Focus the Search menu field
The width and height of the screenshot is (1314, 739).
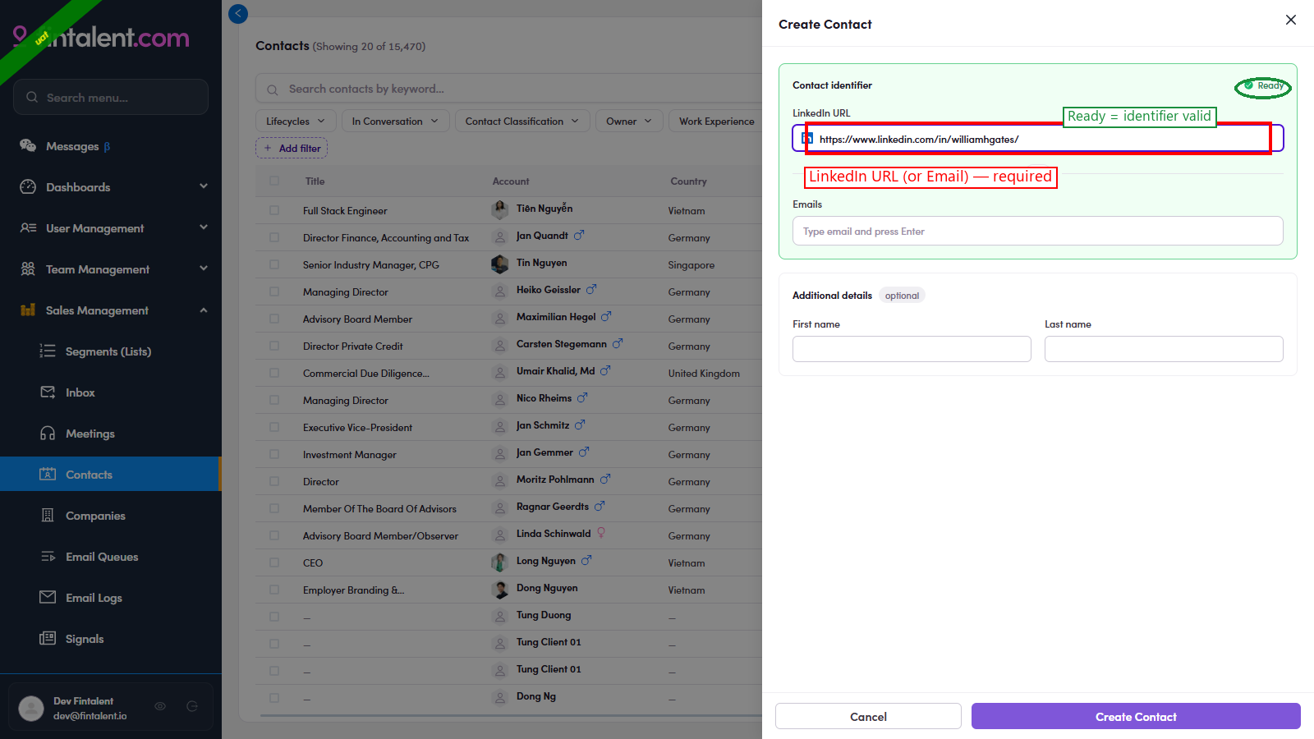click(x=111, y=97)
